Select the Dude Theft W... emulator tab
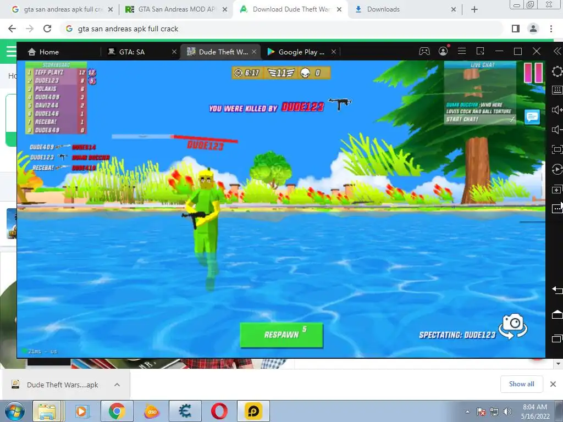 click(218, 52)
